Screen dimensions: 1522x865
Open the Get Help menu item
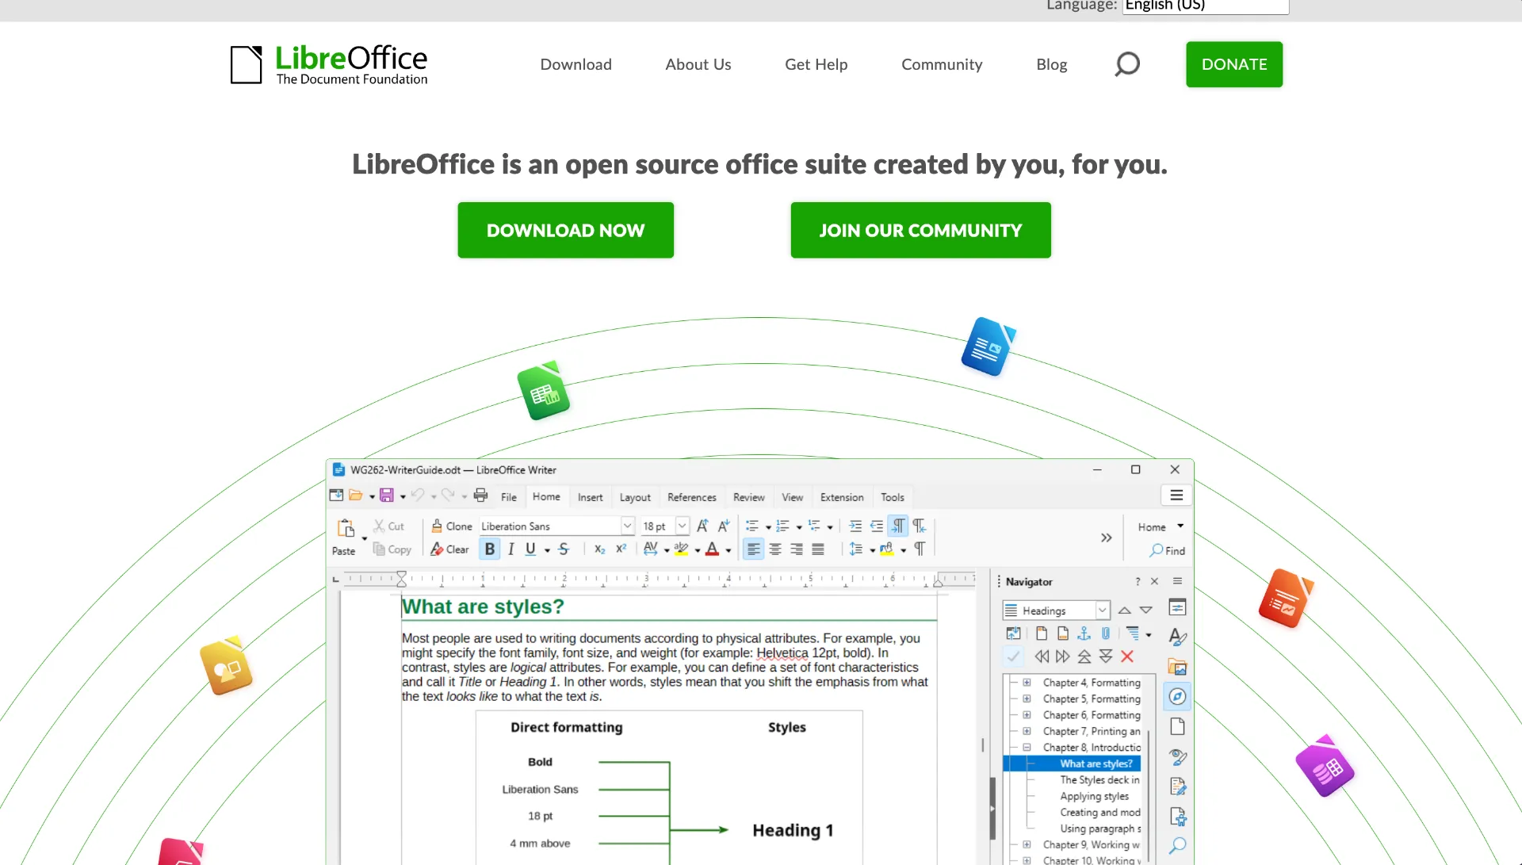pos(816,64)
